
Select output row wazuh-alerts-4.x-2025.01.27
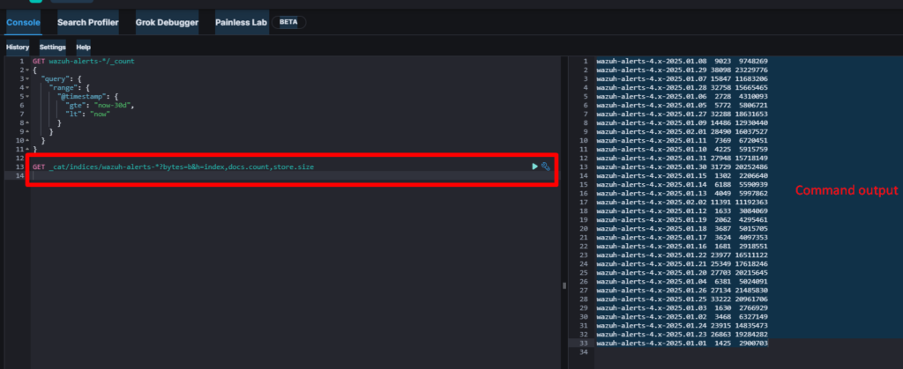(682, 114)
